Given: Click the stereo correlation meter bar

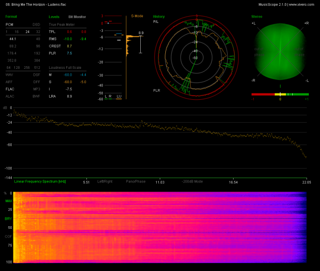Looking at the screenshot, I should pos(280,94).
